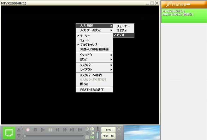207x140 pixels.
Task: Choose チューナー from the input submenu
Action: tap(124, 26)
